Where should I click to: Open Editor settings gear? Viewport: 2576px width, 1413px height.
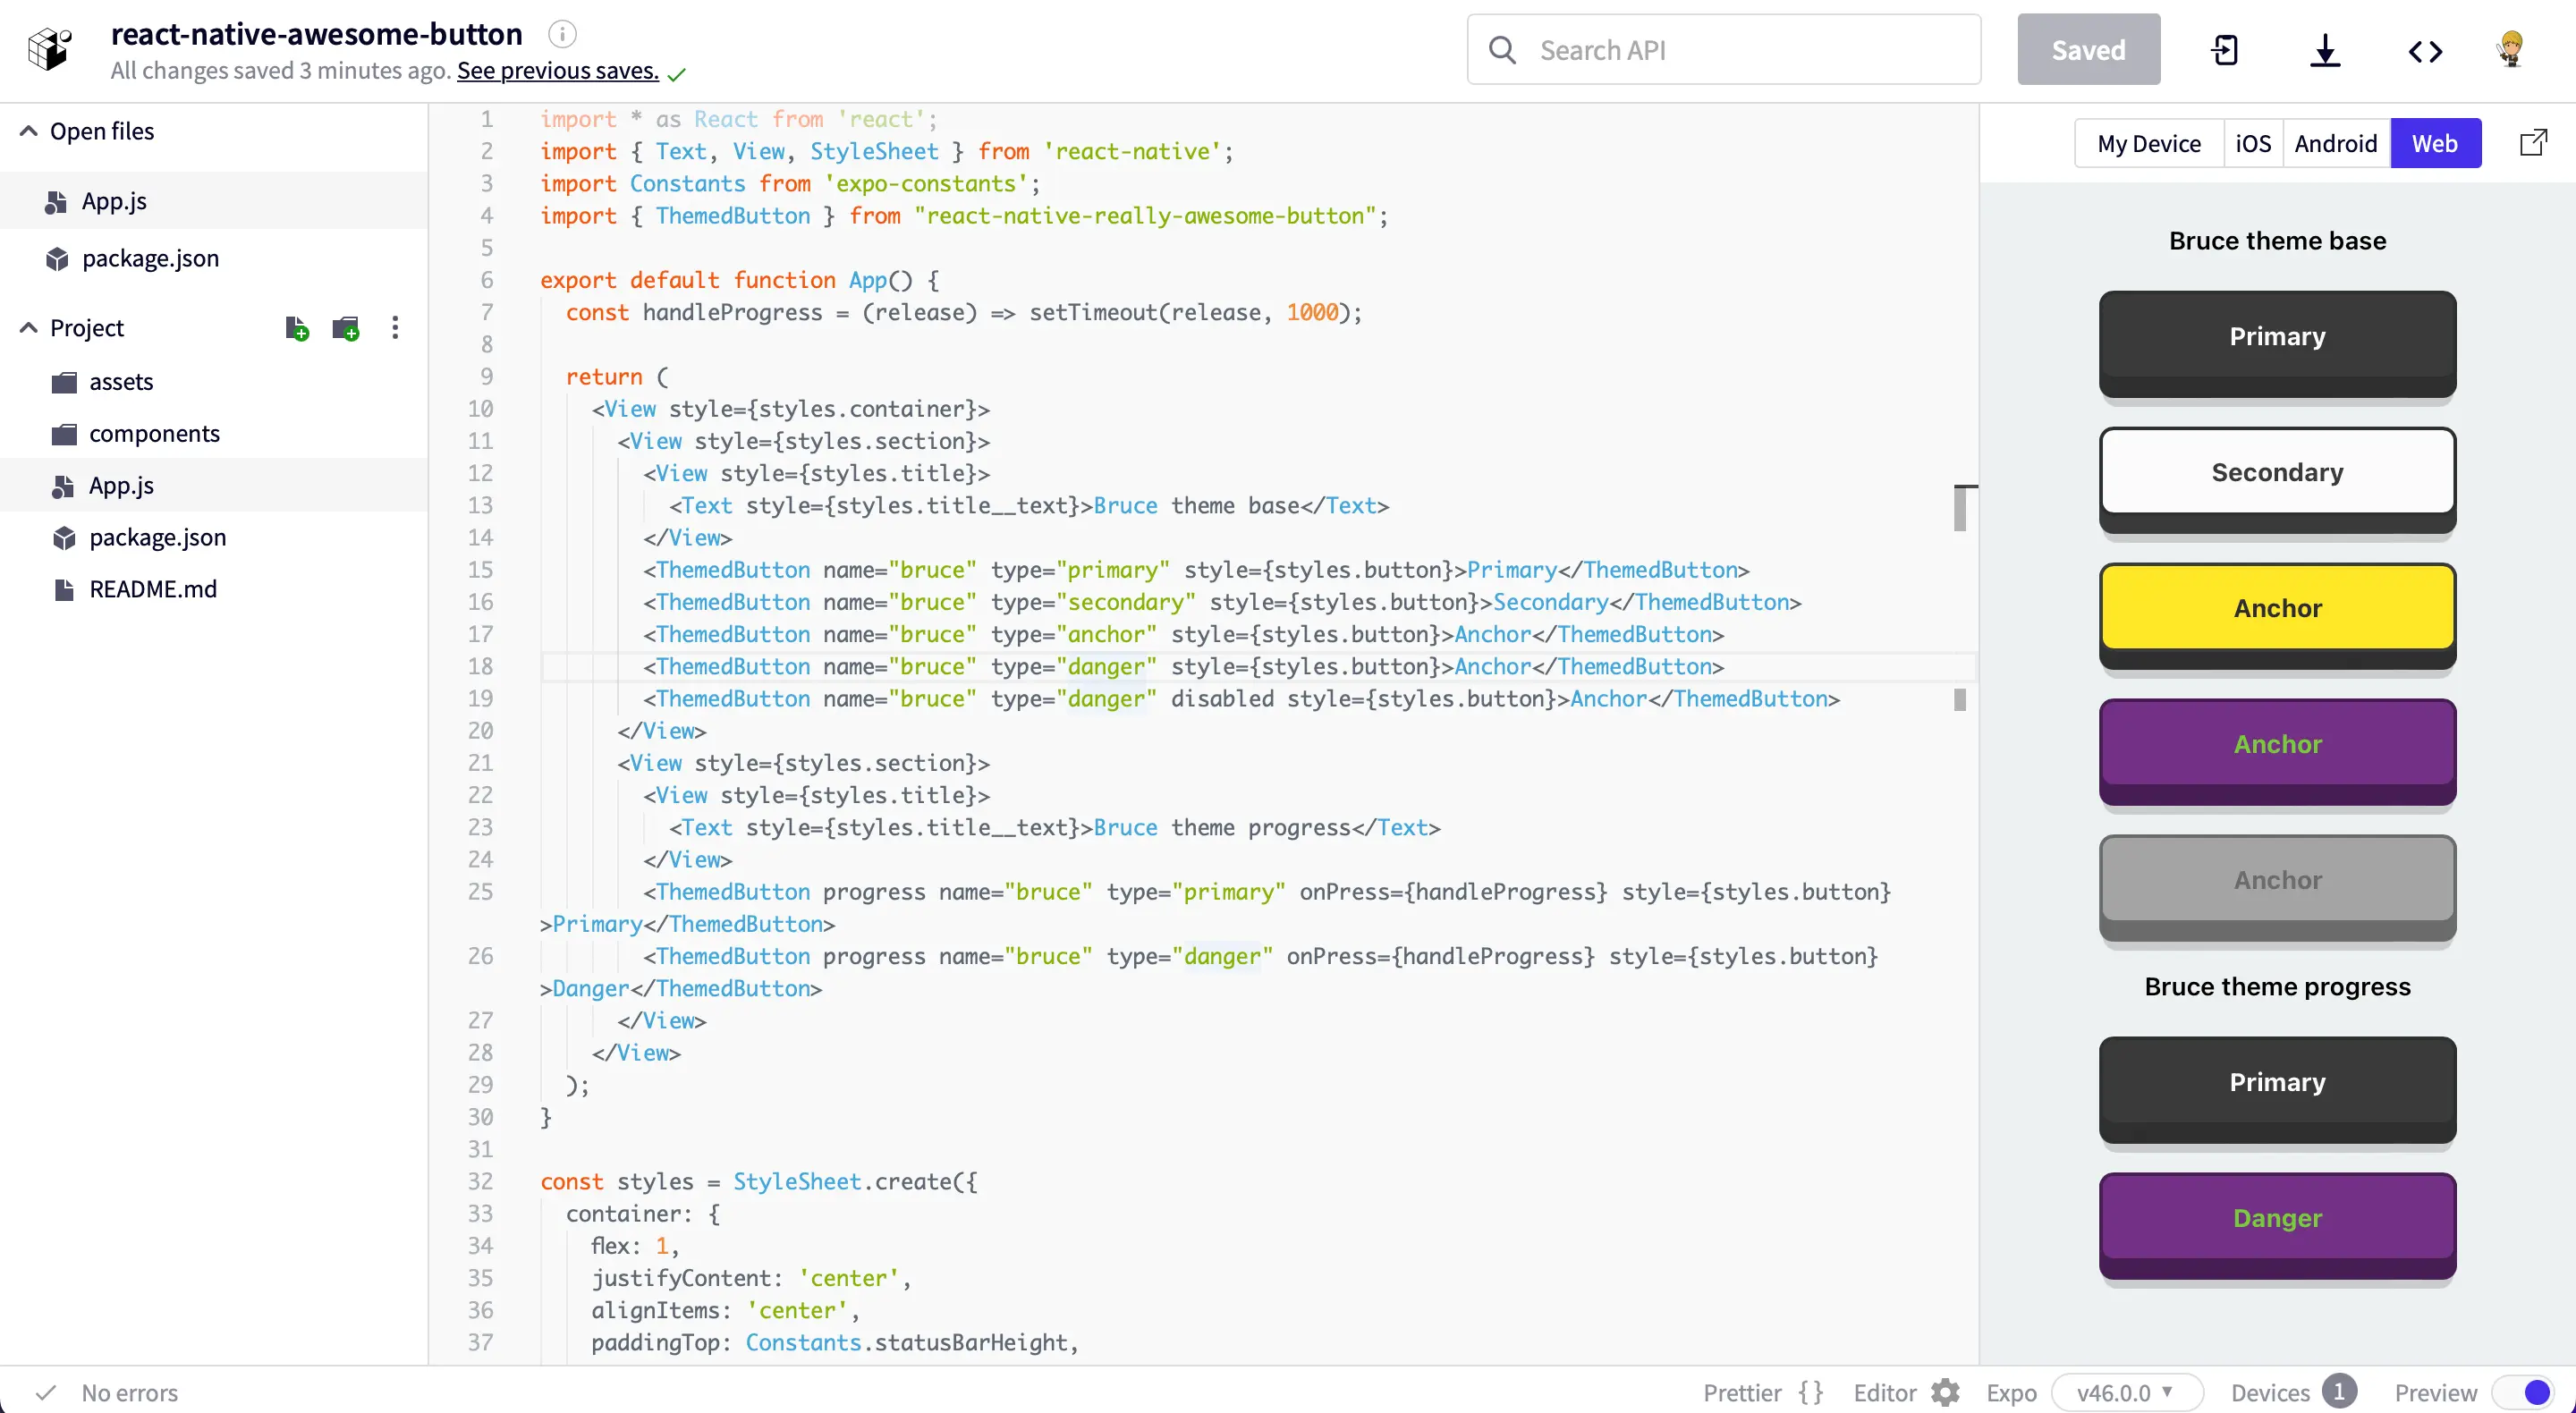tap(1945, 1392)
